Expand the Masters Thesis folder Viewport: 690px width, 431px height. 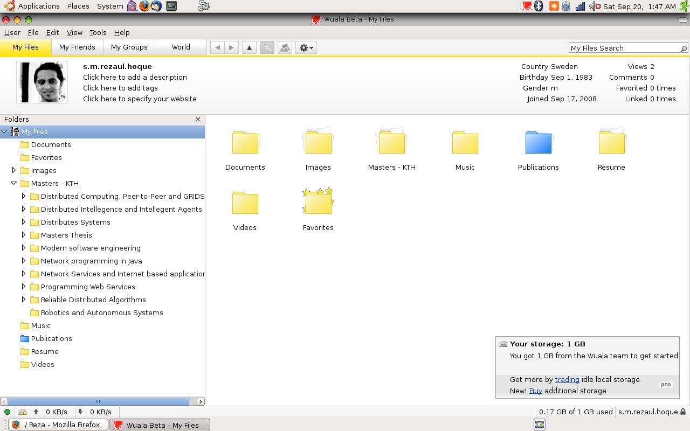click(24, 235)
